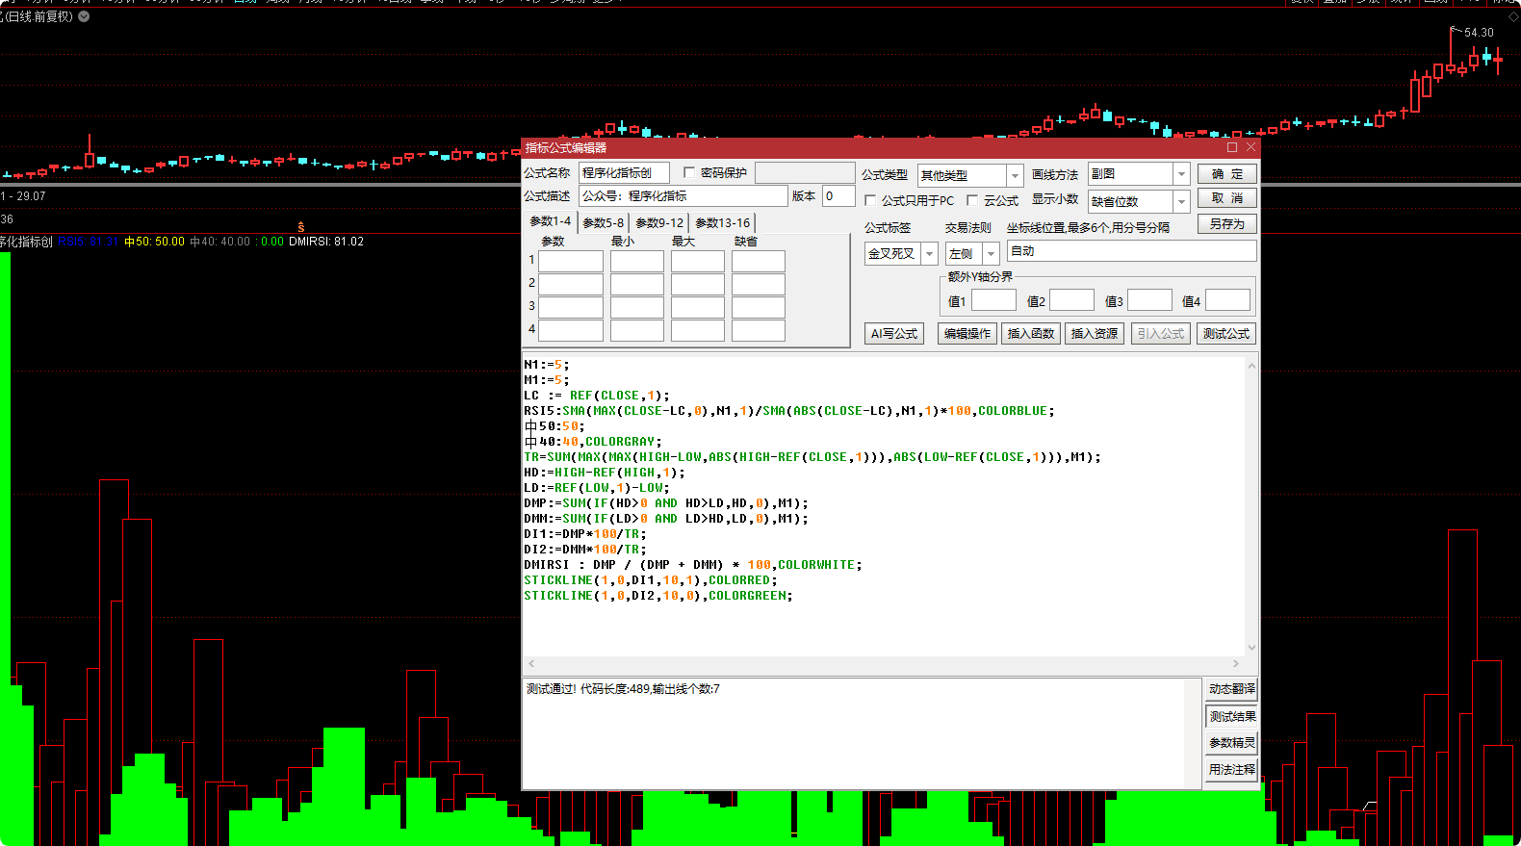Expand the 公式类型 dropdown

[1014, 175]
